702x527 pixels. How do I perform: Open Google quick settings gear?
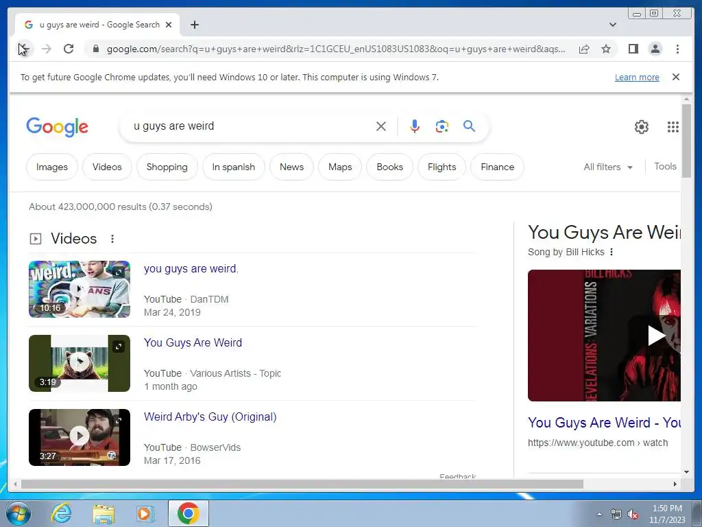click(x=642, y=127)
